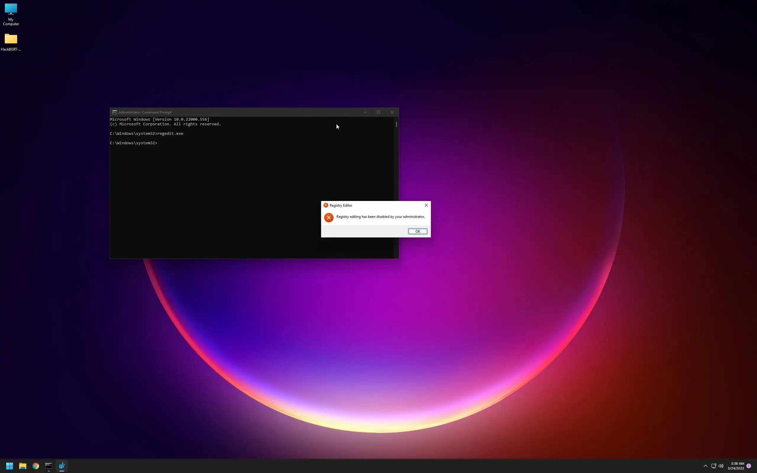Click the purple notification count badge
Screen dimensions: 757x473
point(748,466)
